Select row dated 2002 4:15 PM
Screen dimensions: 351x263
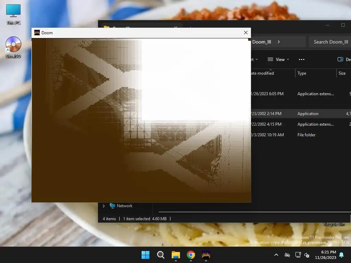301,124
